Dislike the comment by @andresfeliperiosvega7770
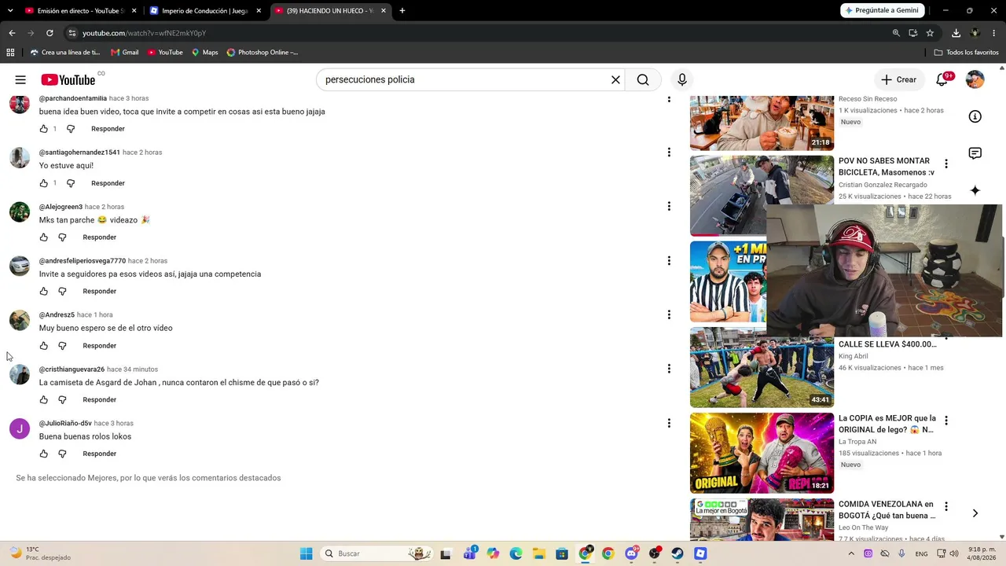 (62, 292)
